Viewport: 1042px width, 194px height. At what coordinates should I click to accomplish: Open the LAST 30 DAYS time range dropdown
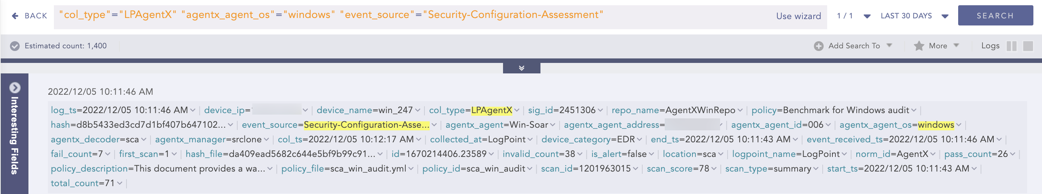(x=945, y=16)
